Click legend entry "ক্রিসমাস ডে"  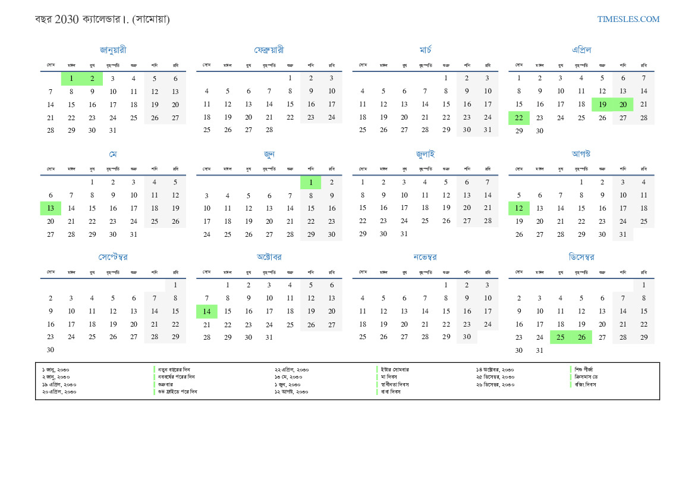click(x=586, y=377)
